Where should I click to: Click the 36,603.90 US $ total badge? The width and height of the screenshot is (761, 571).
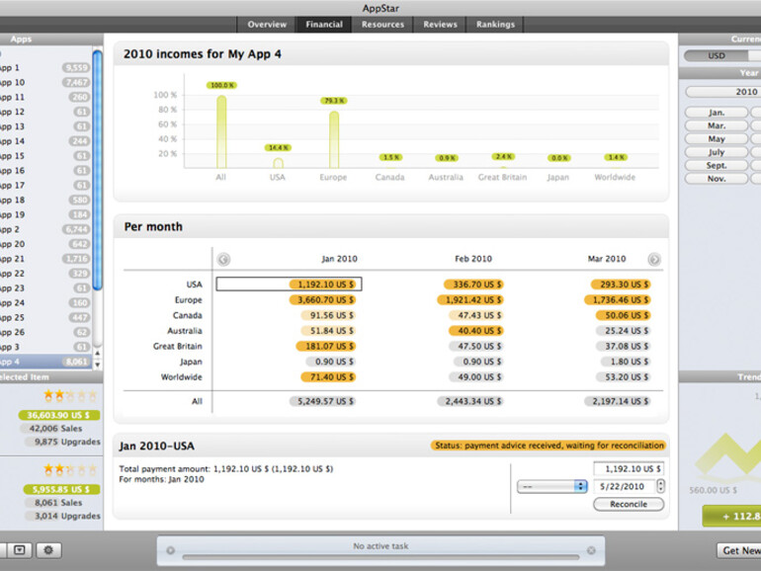tap(58, 415)
